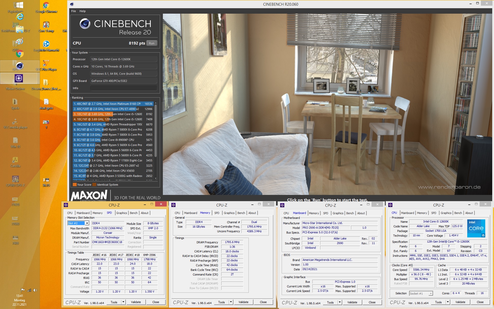Expand Tools arrow in the SPD CPU-Z window

[x=123, y=302]
